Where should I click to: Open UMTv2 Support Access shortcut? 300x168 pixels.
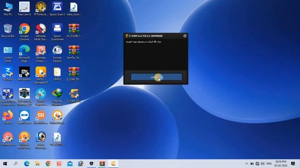point(41,97)
